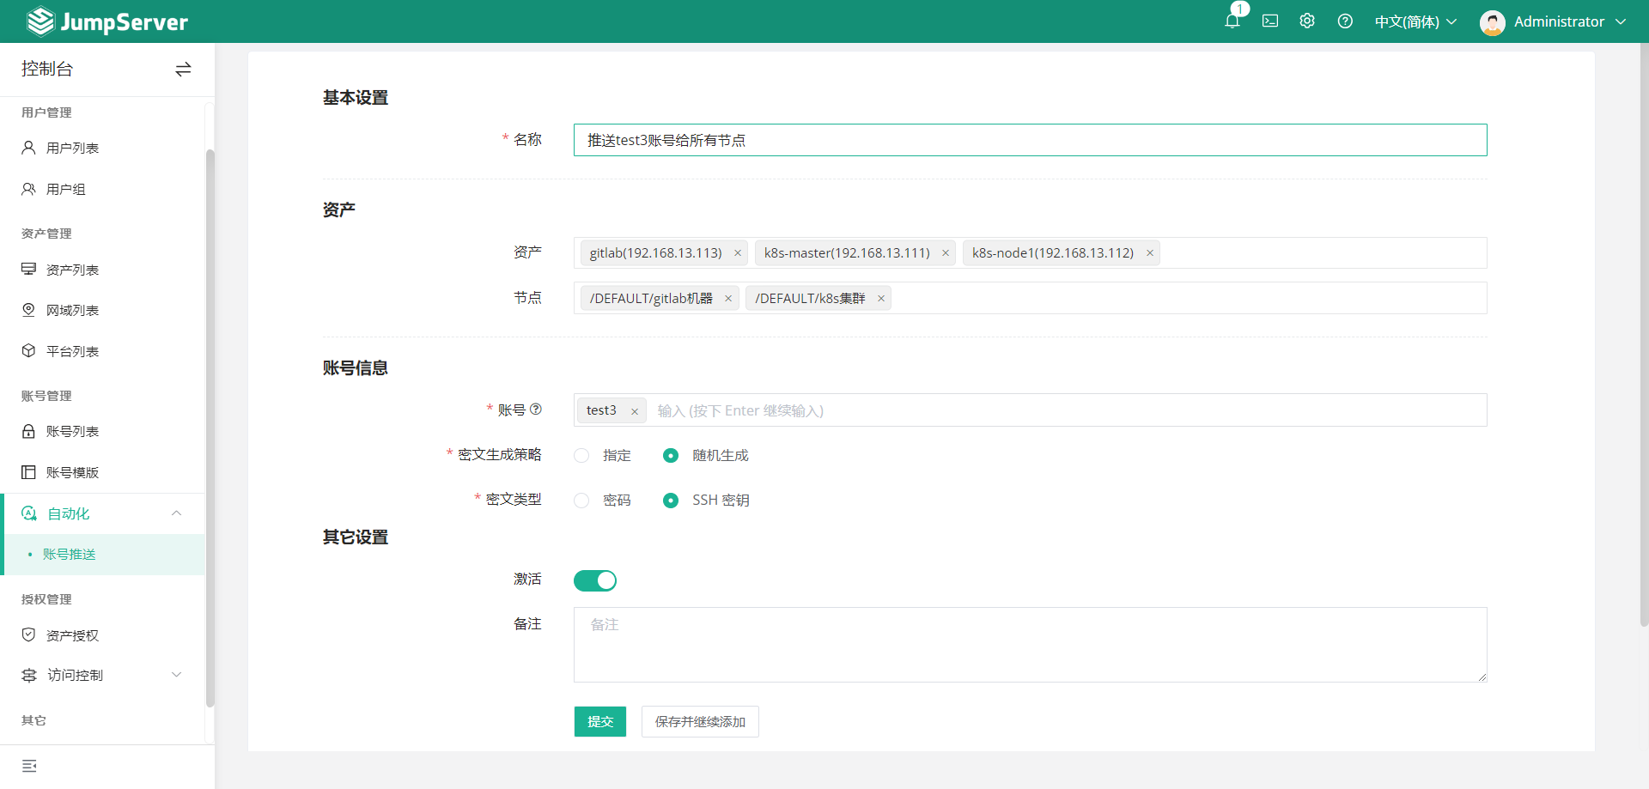Switch view using the console swap icon

click(183, 70)
